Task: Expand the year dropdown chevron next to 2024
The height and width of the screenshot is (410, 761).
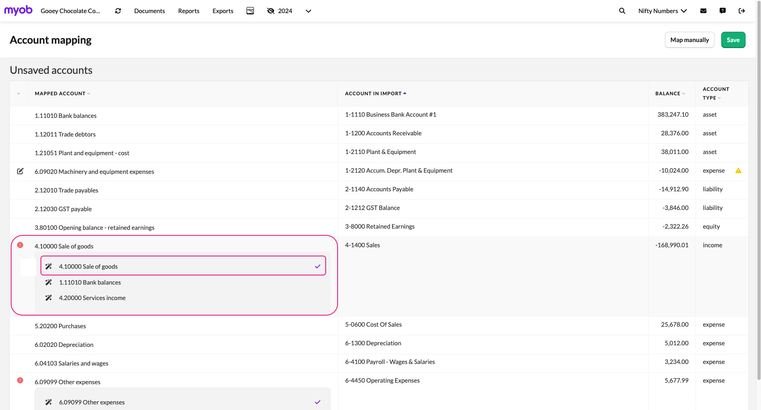Action: (308, 11)
